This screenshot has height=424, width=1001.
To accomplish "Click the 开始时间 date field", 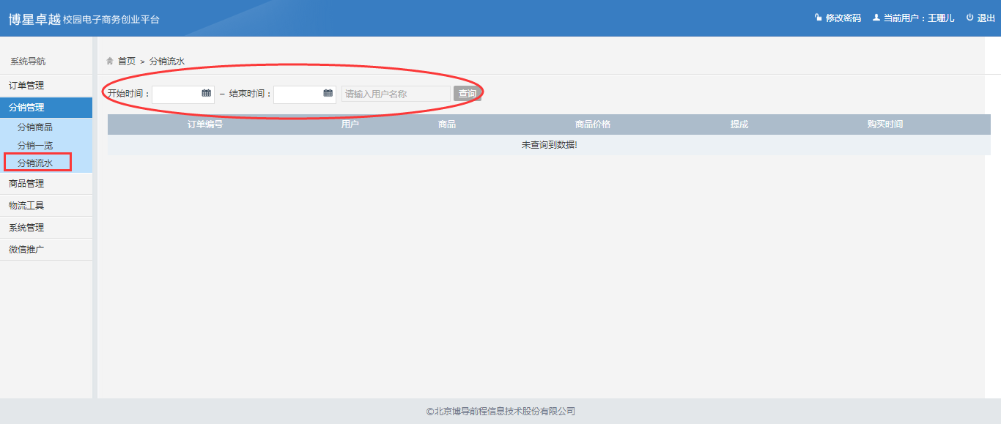I will (176, 94).
